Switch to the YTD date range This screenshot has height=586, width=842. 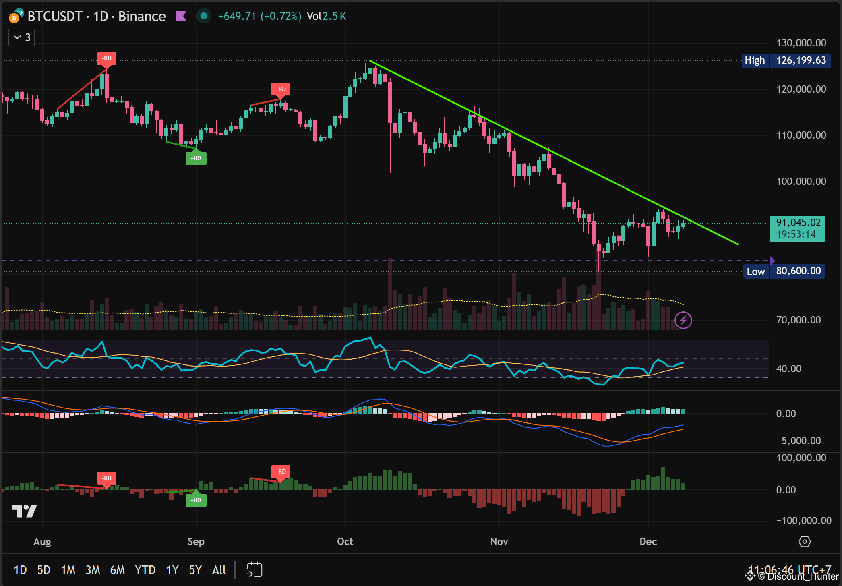pos(145,570)
